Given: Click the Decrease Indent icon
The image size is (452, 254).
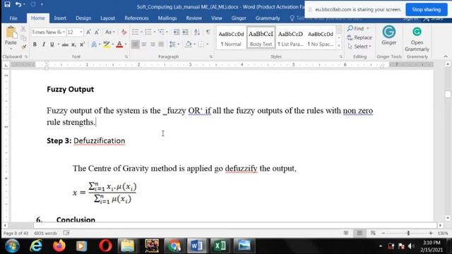Looking at the screenshot, I should point(177,32).
